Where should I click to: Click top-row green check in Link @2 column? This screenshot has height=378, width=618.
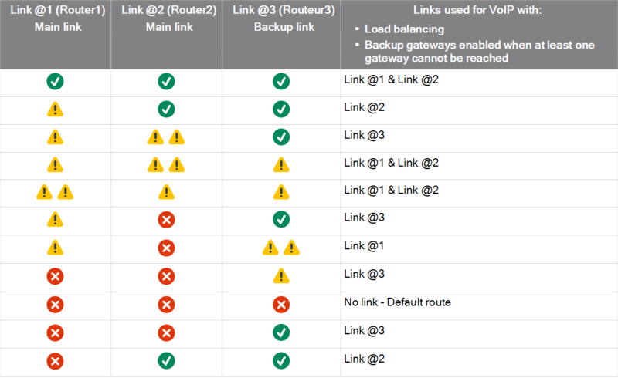(x=166, y=81)
